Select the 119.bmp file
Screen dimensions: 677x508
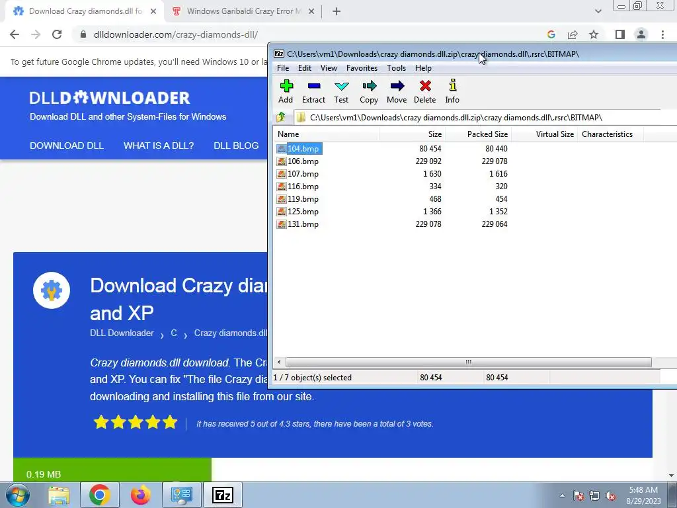point(298,198)
